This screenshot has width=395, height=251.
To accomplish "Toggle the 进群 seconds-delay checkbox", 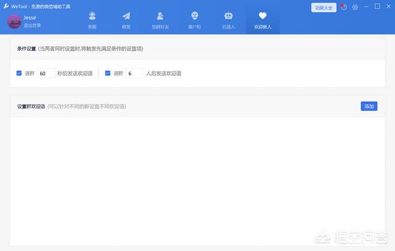I will (19, 73).
